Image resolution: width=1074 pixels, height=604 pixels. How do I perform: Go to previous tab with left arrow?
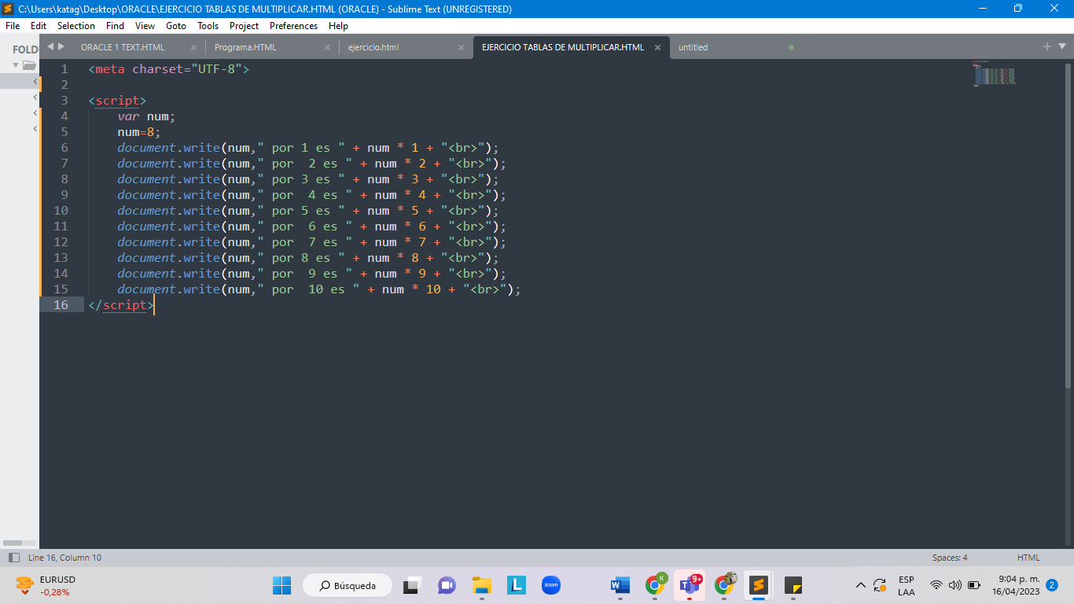pyautogui.click(x=50, y=47)
